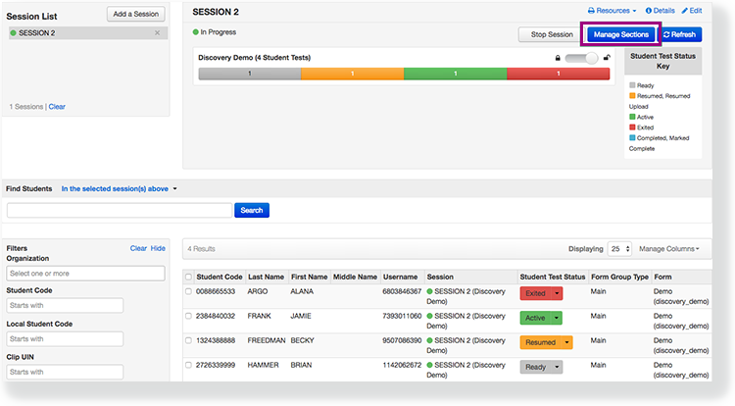Expand the Displaying 25 results selector
Viewport: 735px width, 406px height.
[620, 249]
